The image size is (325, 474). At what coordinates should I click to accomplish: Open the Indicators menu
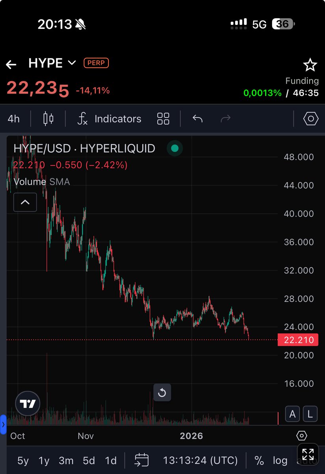point(109,118)
